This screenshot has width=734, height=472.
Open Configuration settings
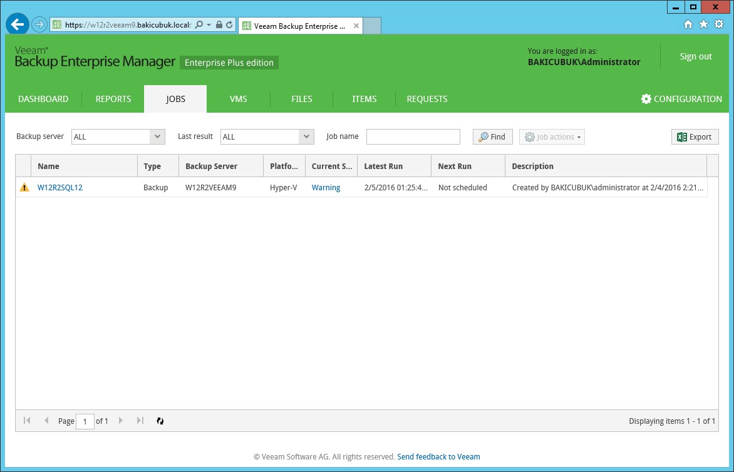pyautogui.click(x=681, y=99)
